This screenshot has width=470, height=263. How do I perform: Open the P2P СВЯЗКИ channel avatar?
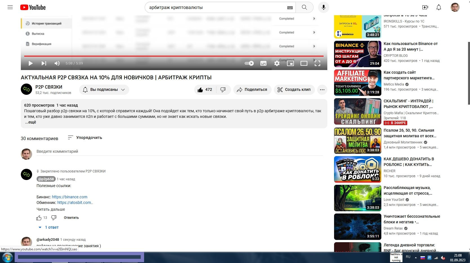(x=26, y=89)
